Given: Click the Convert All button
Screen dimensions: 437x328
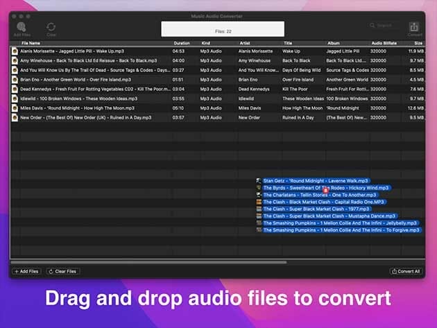Looking at the screenshot, I should point(406,271).
